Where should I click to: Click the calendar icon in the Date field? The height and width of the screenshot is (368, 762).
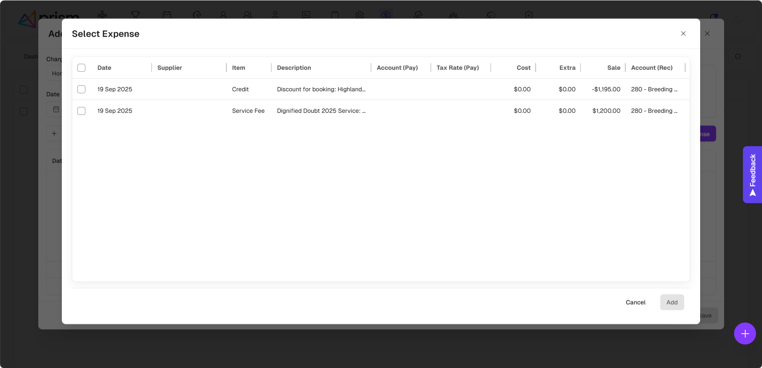coord(56,109)
